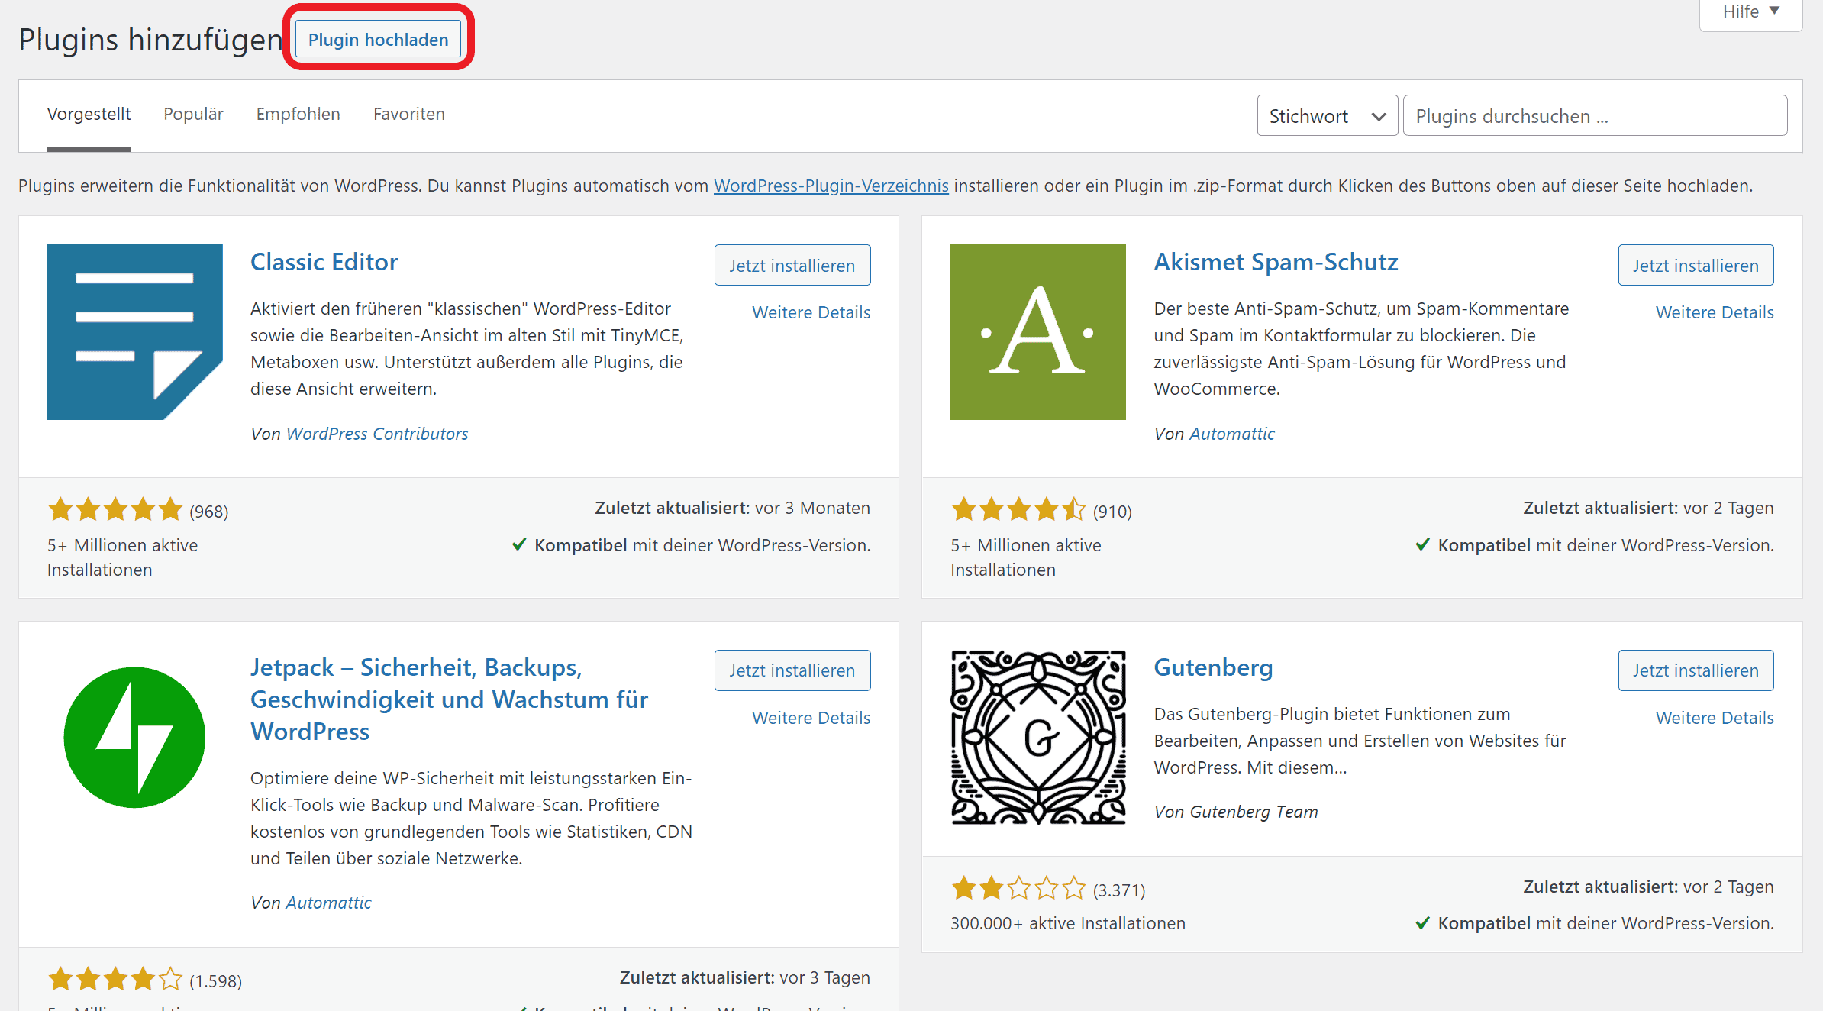1823x1011 pixels.
Task: Click the Classic Editor plugin icon
Action: click(134, 332)
